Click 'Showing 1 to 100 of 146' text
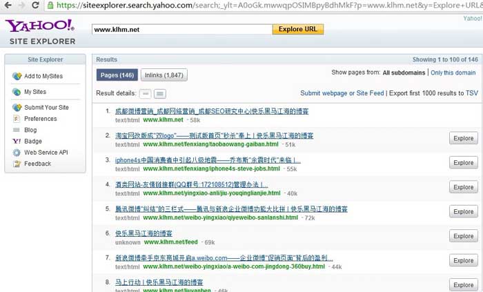Image resolution: width=483 pixels, height=292 pixels. [445, 59]
